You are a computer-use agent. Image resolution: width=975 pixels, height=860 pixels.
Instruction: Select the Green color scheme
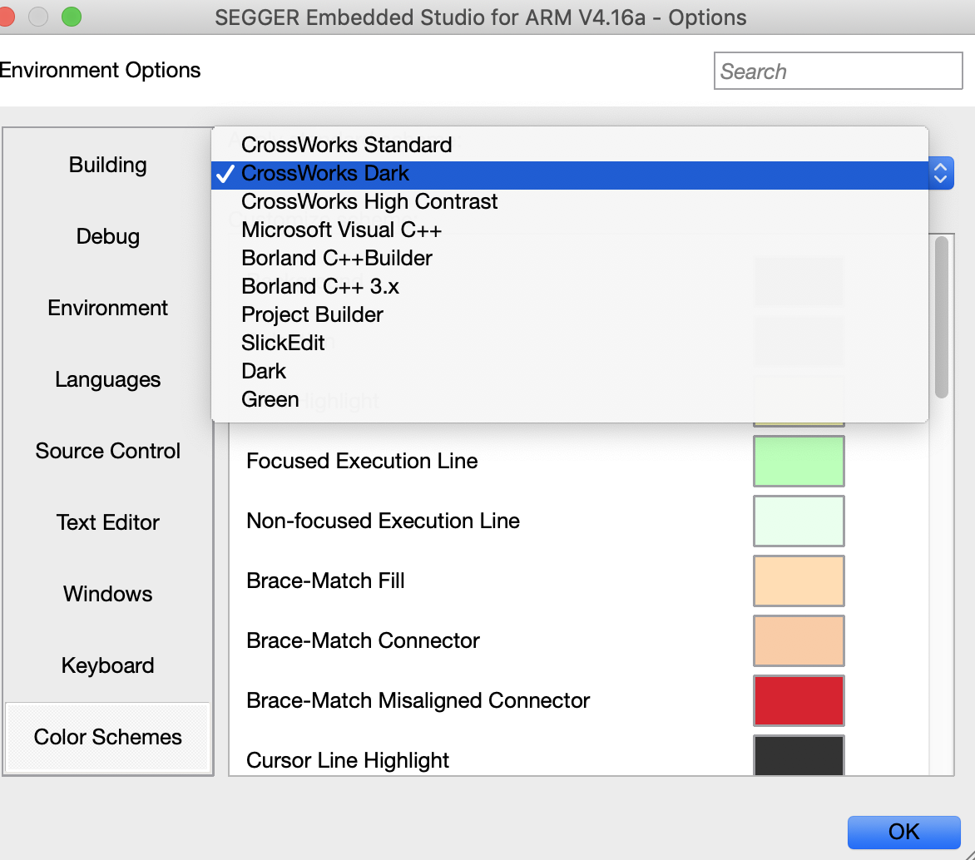570,400
